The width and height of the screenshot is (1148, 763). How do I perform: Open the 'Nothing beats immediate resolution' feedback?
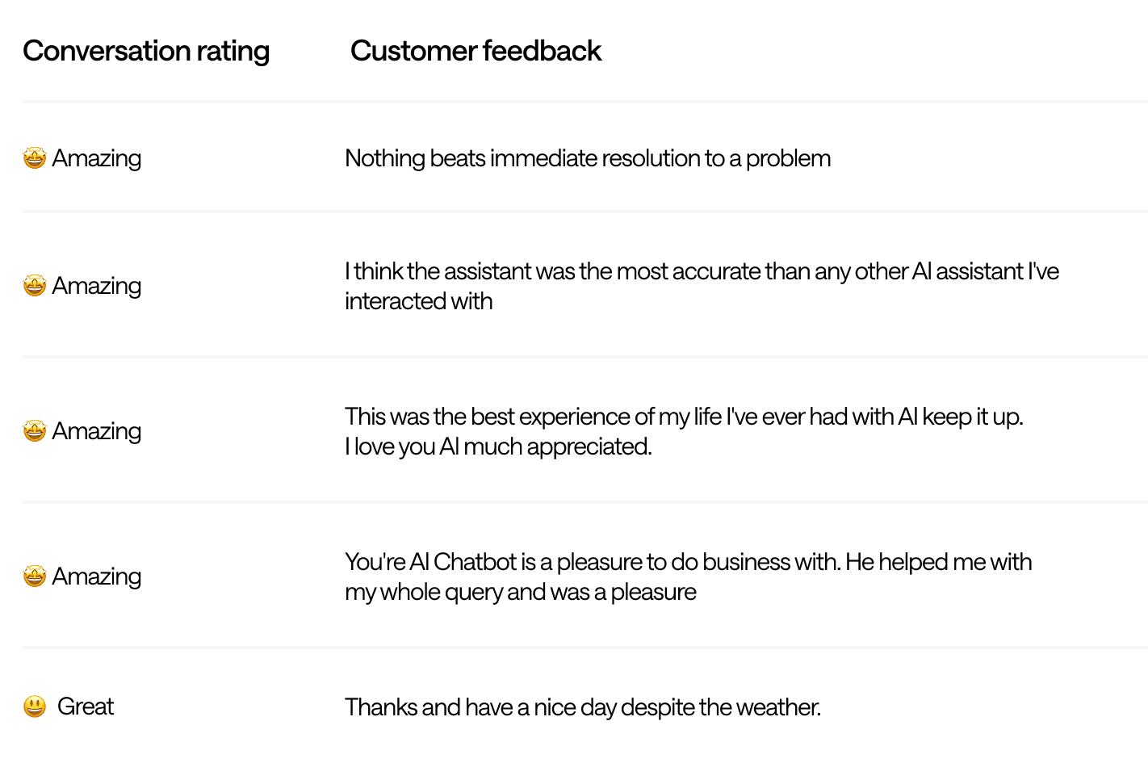pyautogui.click(x=588, y=158)
